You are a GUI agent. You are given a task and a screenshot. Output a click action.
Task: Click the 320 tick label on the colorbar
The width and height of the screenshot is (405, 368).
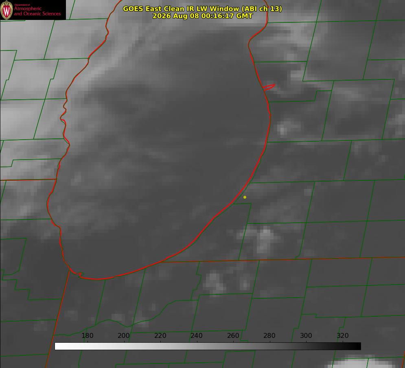point(343,335)
